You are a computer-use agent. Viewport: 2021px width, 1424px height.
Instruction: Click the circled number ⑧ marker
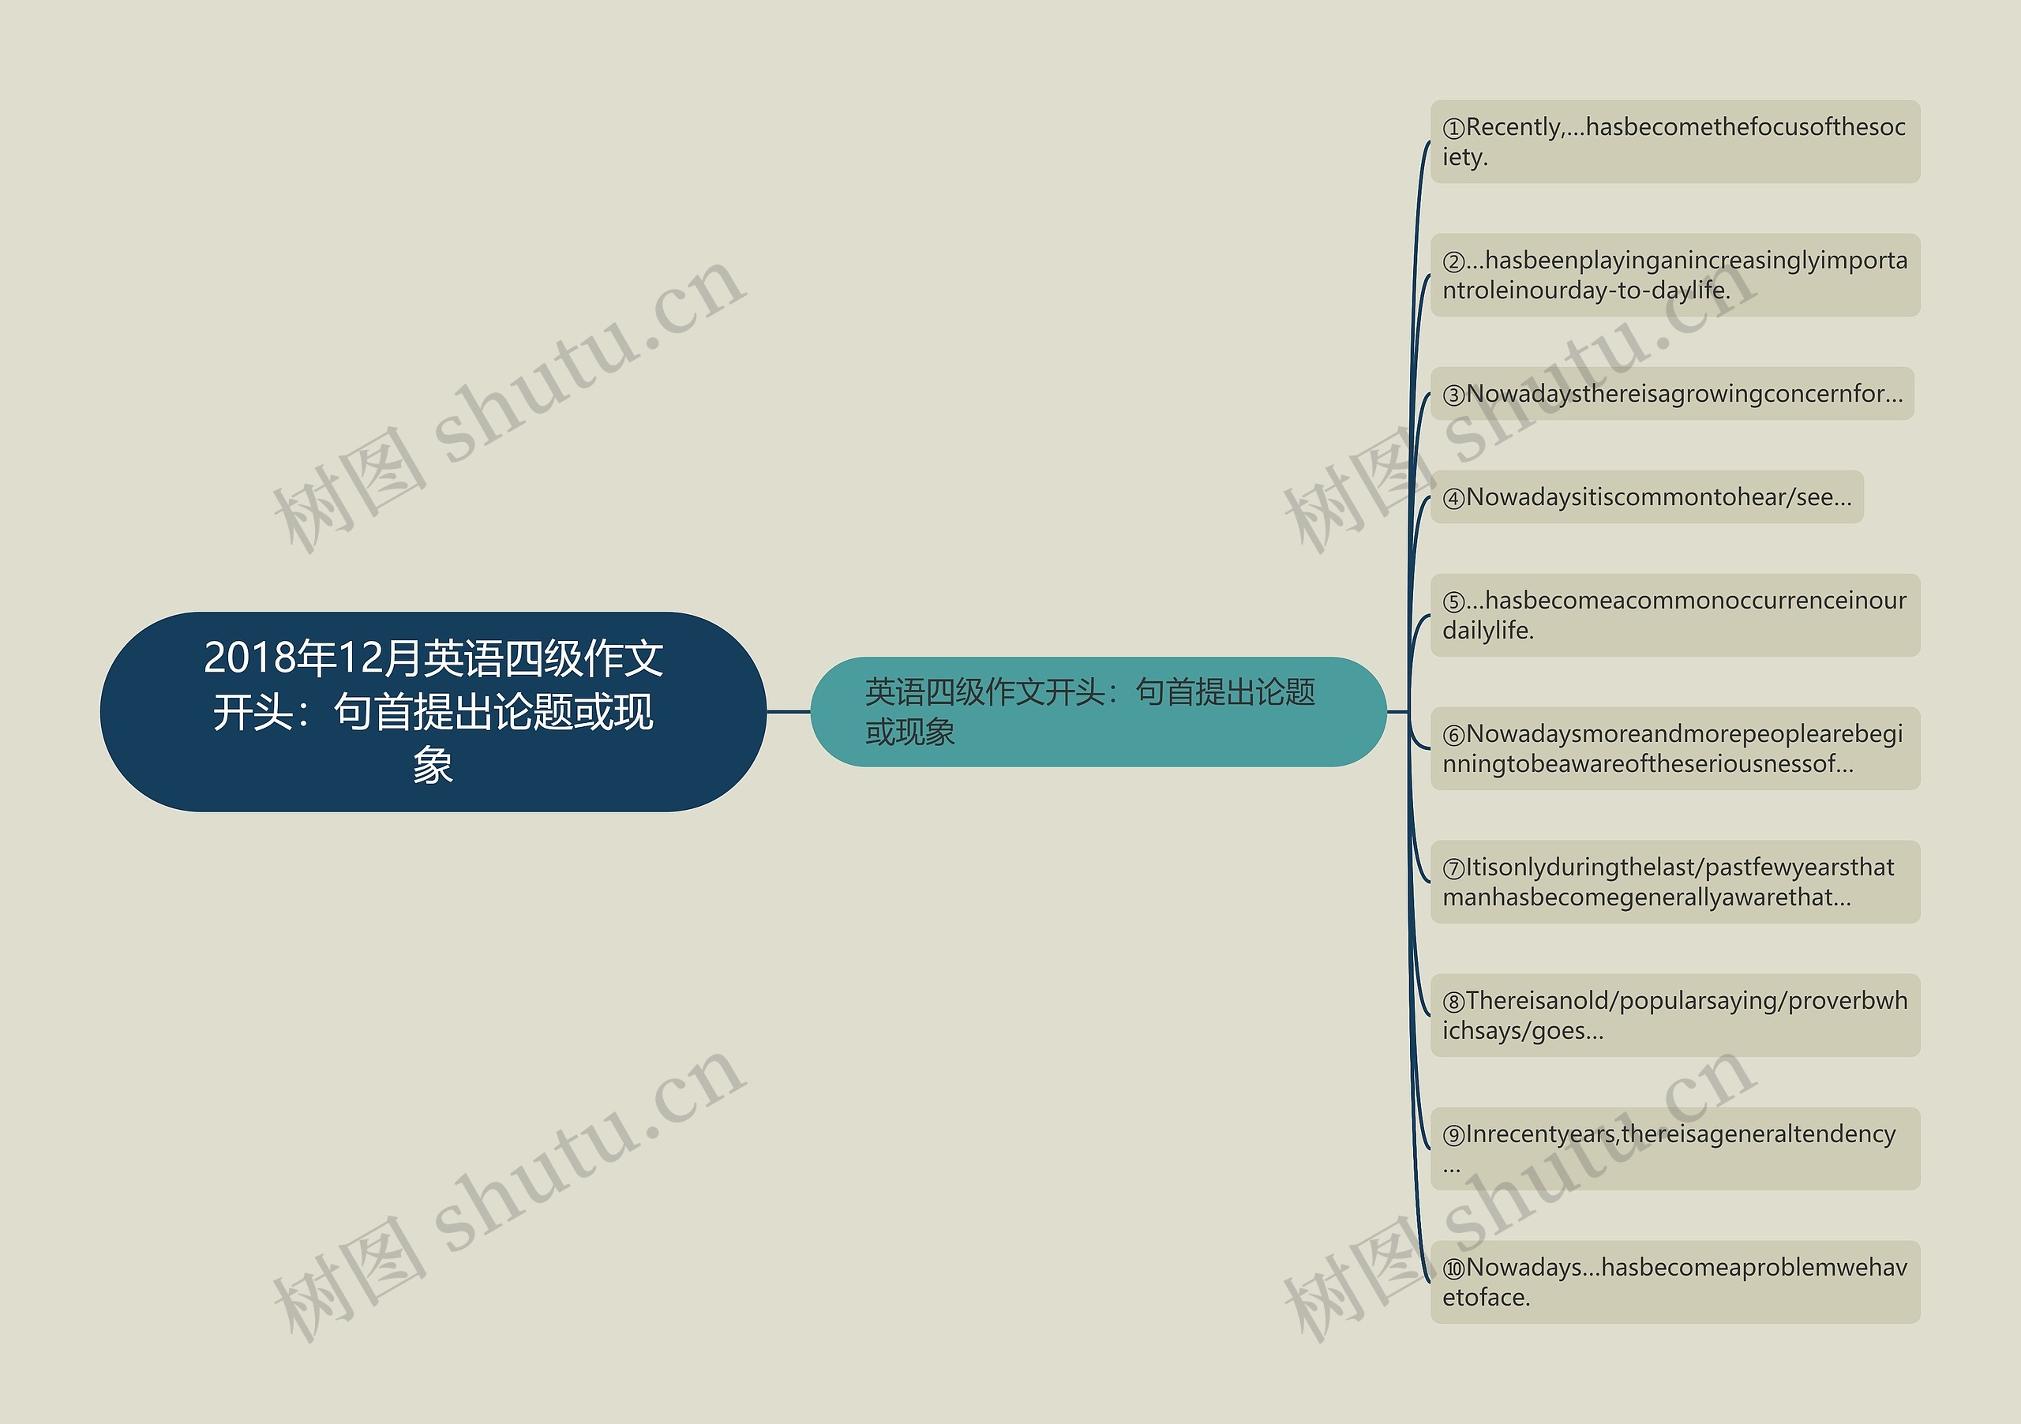pos(1453,1002)
